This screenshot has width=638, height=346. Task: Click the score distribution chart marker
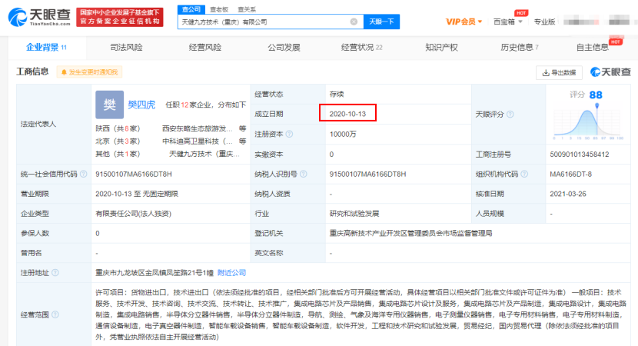(x=597, y=105)
